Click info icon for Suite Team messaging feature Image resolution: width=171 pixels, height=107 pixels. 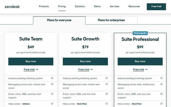[52, 84]
